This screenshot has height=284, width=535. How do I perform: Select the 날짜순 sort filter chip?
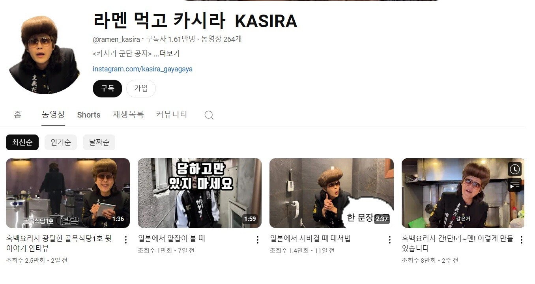pos(99,142)
